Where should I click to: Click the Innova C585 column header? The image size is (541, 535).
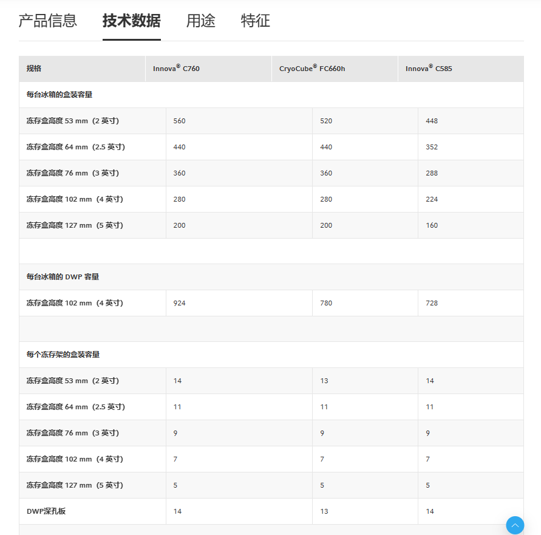point(429,69)
